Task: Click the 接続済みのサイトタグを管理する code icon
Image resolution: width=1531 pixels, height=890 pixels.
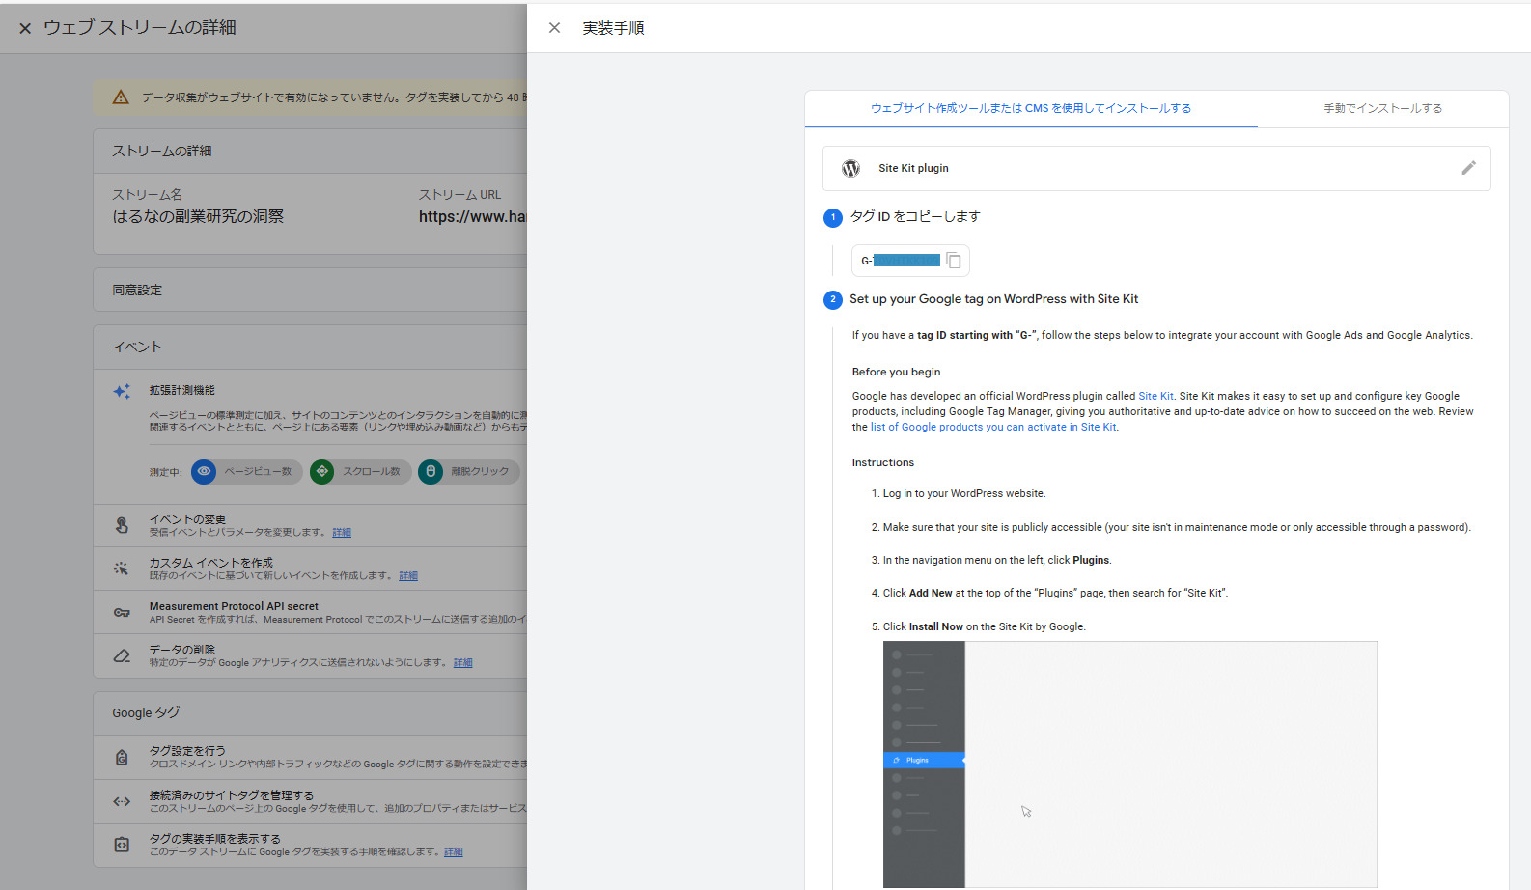Action: tap(122, 801)
